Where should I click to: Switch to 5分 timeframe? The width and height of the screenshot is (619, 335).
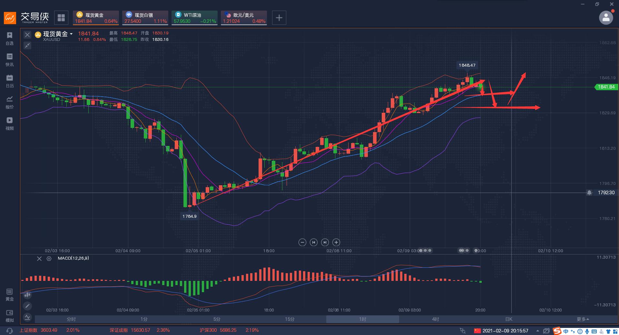click(217, 319)
